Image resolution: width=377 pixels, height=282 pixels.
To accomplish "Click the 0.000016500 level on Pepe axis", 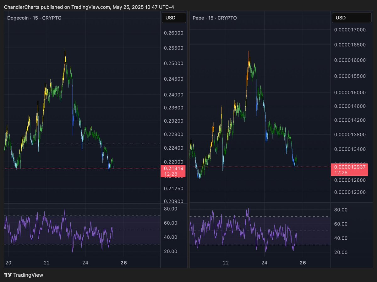I will (350, 45).
